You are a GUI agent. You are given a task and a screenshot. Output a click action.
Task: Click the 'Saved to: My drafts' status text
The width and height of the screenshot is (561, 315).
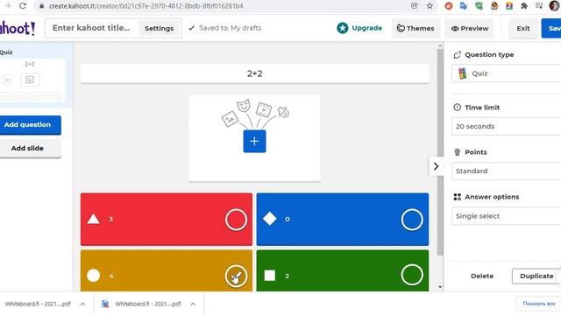point(230,28)
